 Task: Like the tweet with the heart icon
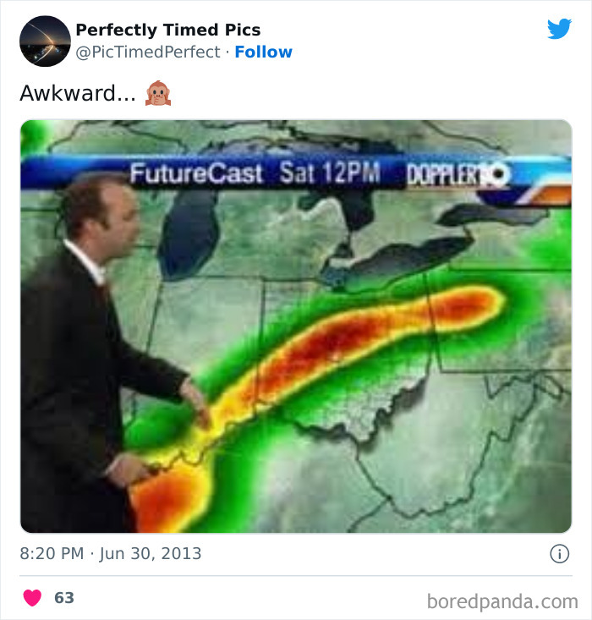pos(32,597)
